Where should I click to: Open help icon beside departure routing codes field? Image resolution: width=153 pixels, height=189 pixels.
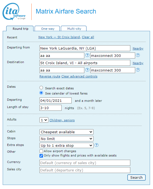(87, 55)
